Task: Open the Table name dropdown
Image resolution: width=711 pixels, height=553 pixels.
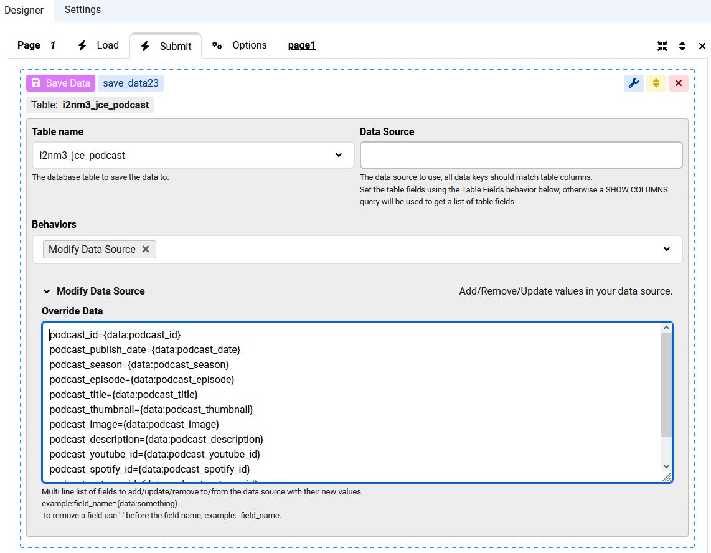Action: [193, 155]
